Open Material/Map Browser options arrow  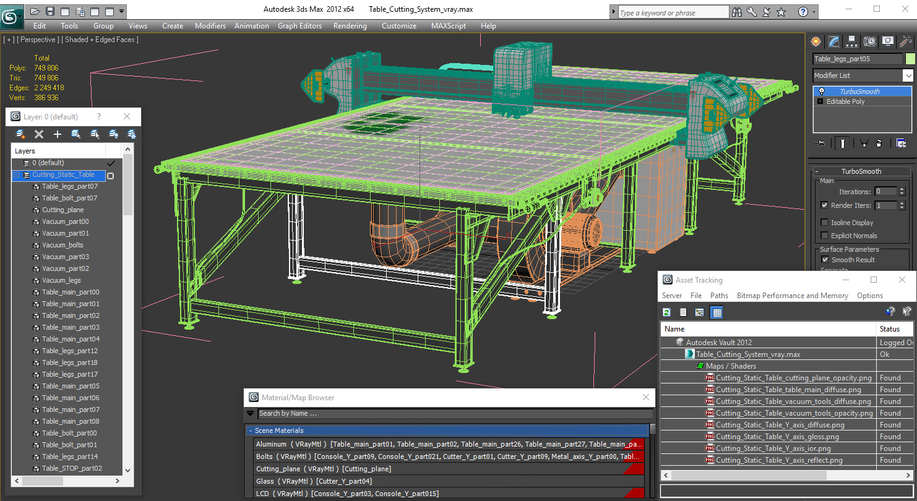[x=251, y=414]
